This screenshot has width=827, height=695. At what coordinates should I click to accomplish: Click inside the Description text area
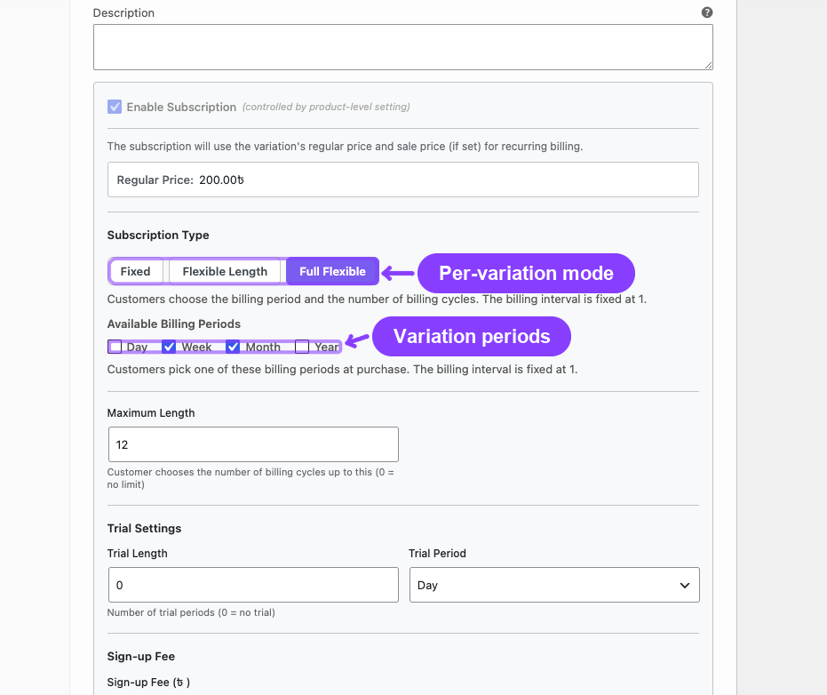coord(403,47)
